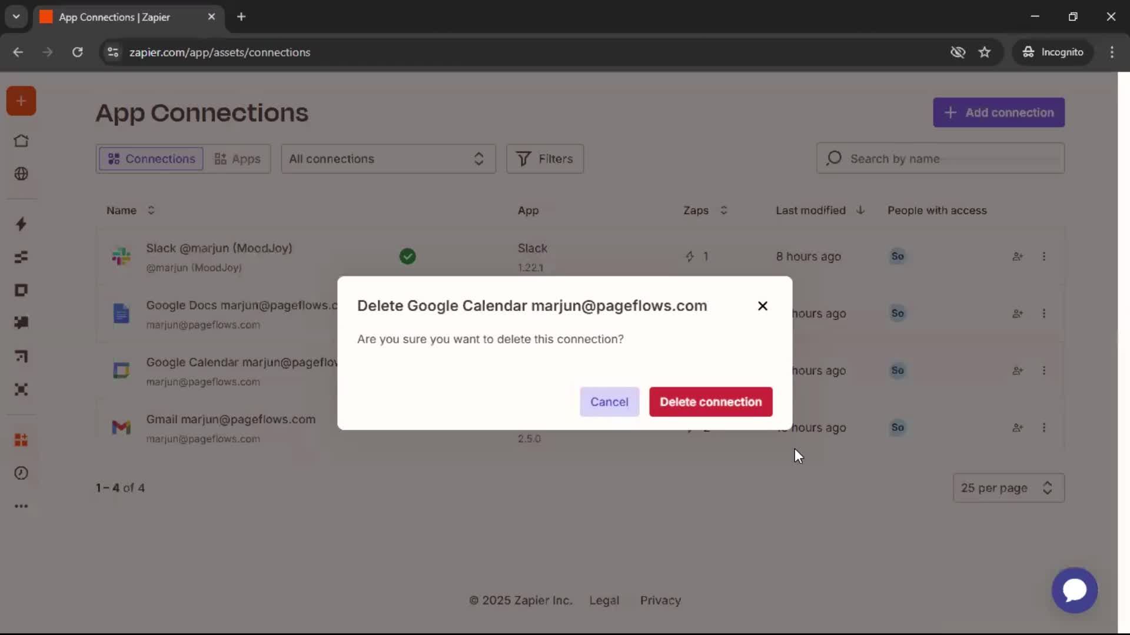The image size is (1130, 635).
Task: Click the address bar URL
Action: 220,52
